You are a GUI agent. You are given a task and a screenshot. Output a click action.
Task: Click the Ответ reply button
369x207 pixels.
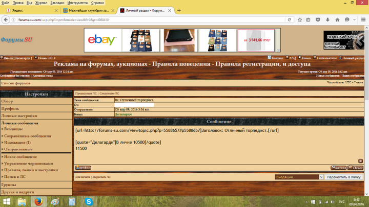pos(356,168)
